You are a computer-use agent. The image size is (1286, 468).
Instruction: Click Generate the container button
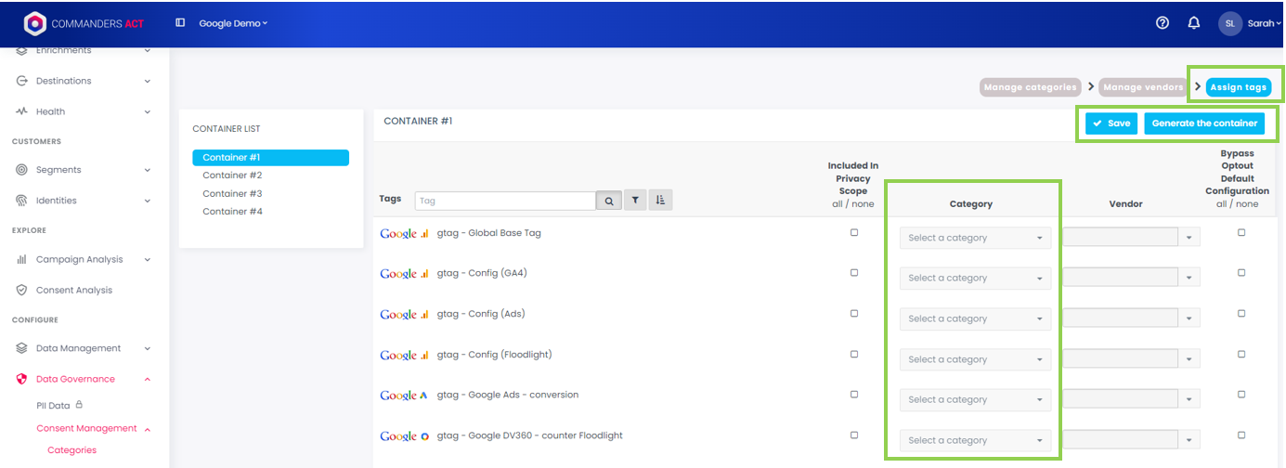[x=1204, y=123]
